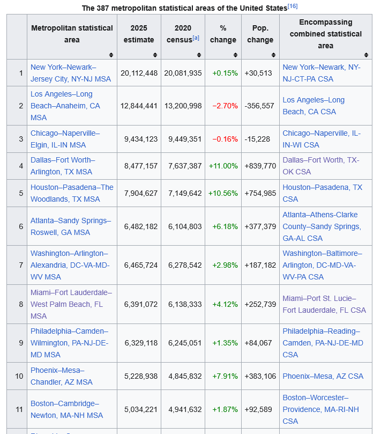This screenshot has width=381, height=434.
Task: Sort by Metropolitan statistical area column
Action: pos(111,55)
